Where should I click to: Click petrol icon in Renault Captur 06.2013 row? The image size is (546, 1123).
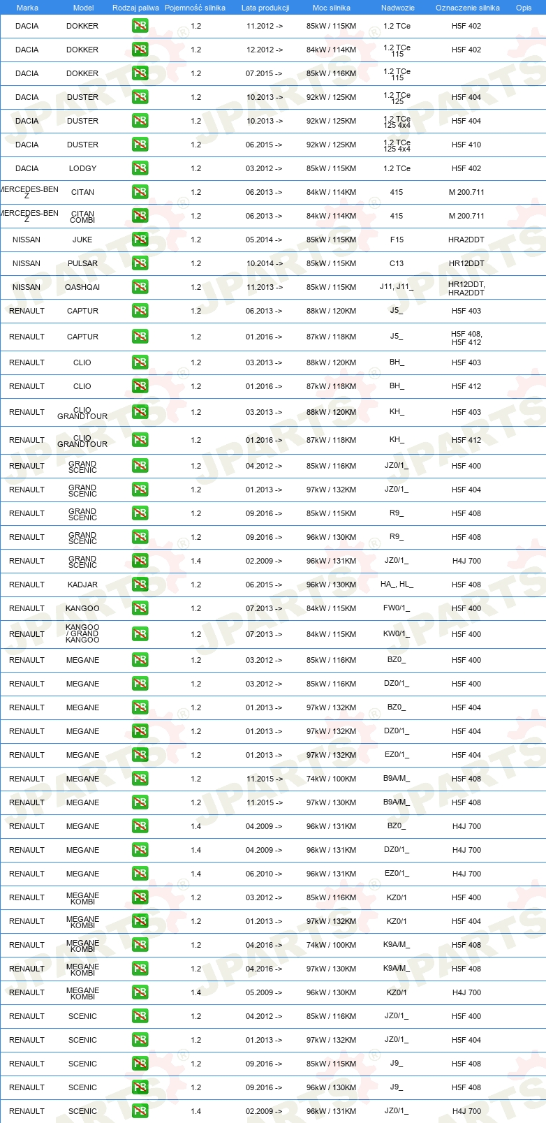pos(140,311)
